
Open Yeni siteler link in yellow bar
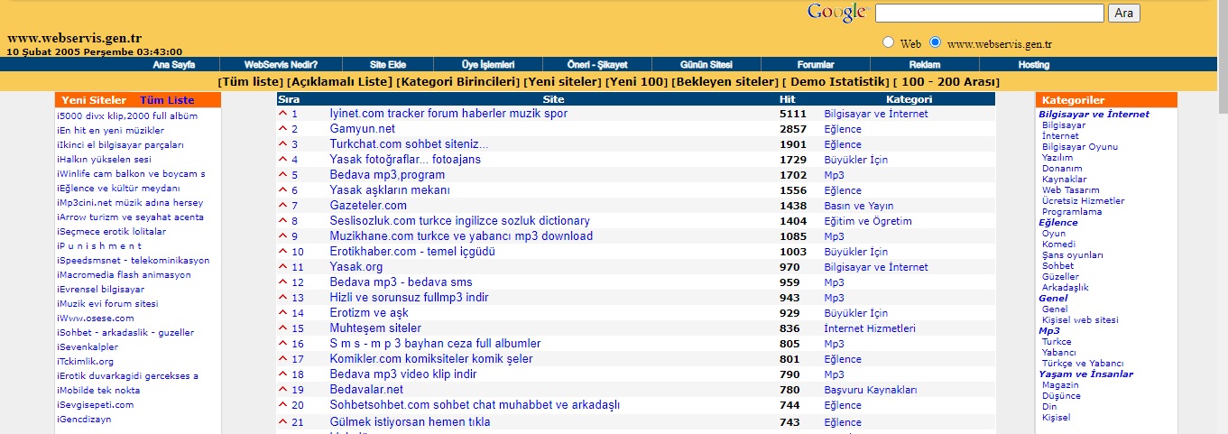coord(564,82)
